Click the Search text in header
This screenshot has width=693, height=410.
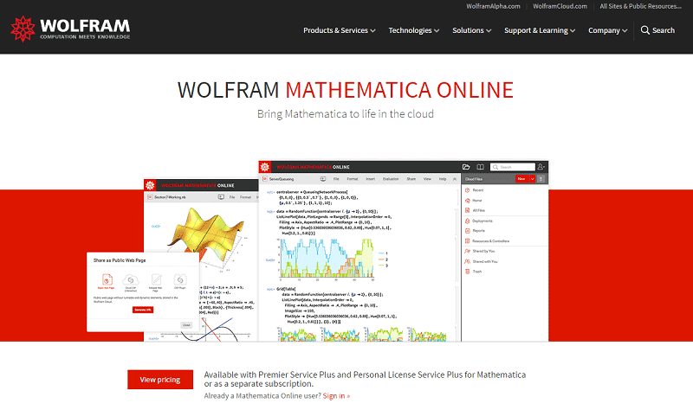[664, 30]
